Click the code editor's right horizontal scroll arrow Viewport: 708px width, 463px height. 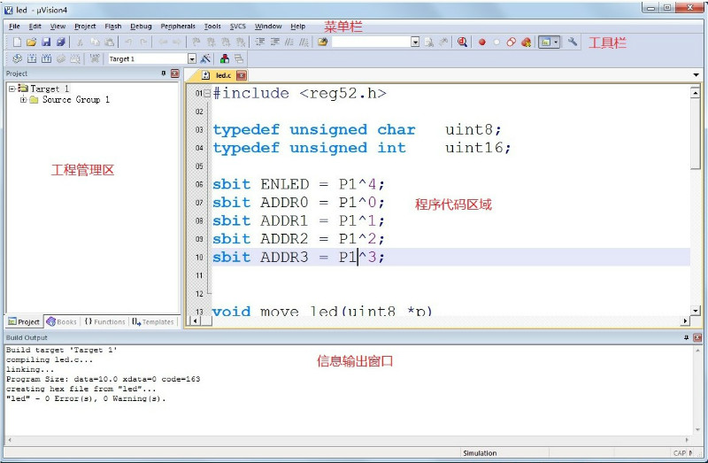[x=684, y=320]
